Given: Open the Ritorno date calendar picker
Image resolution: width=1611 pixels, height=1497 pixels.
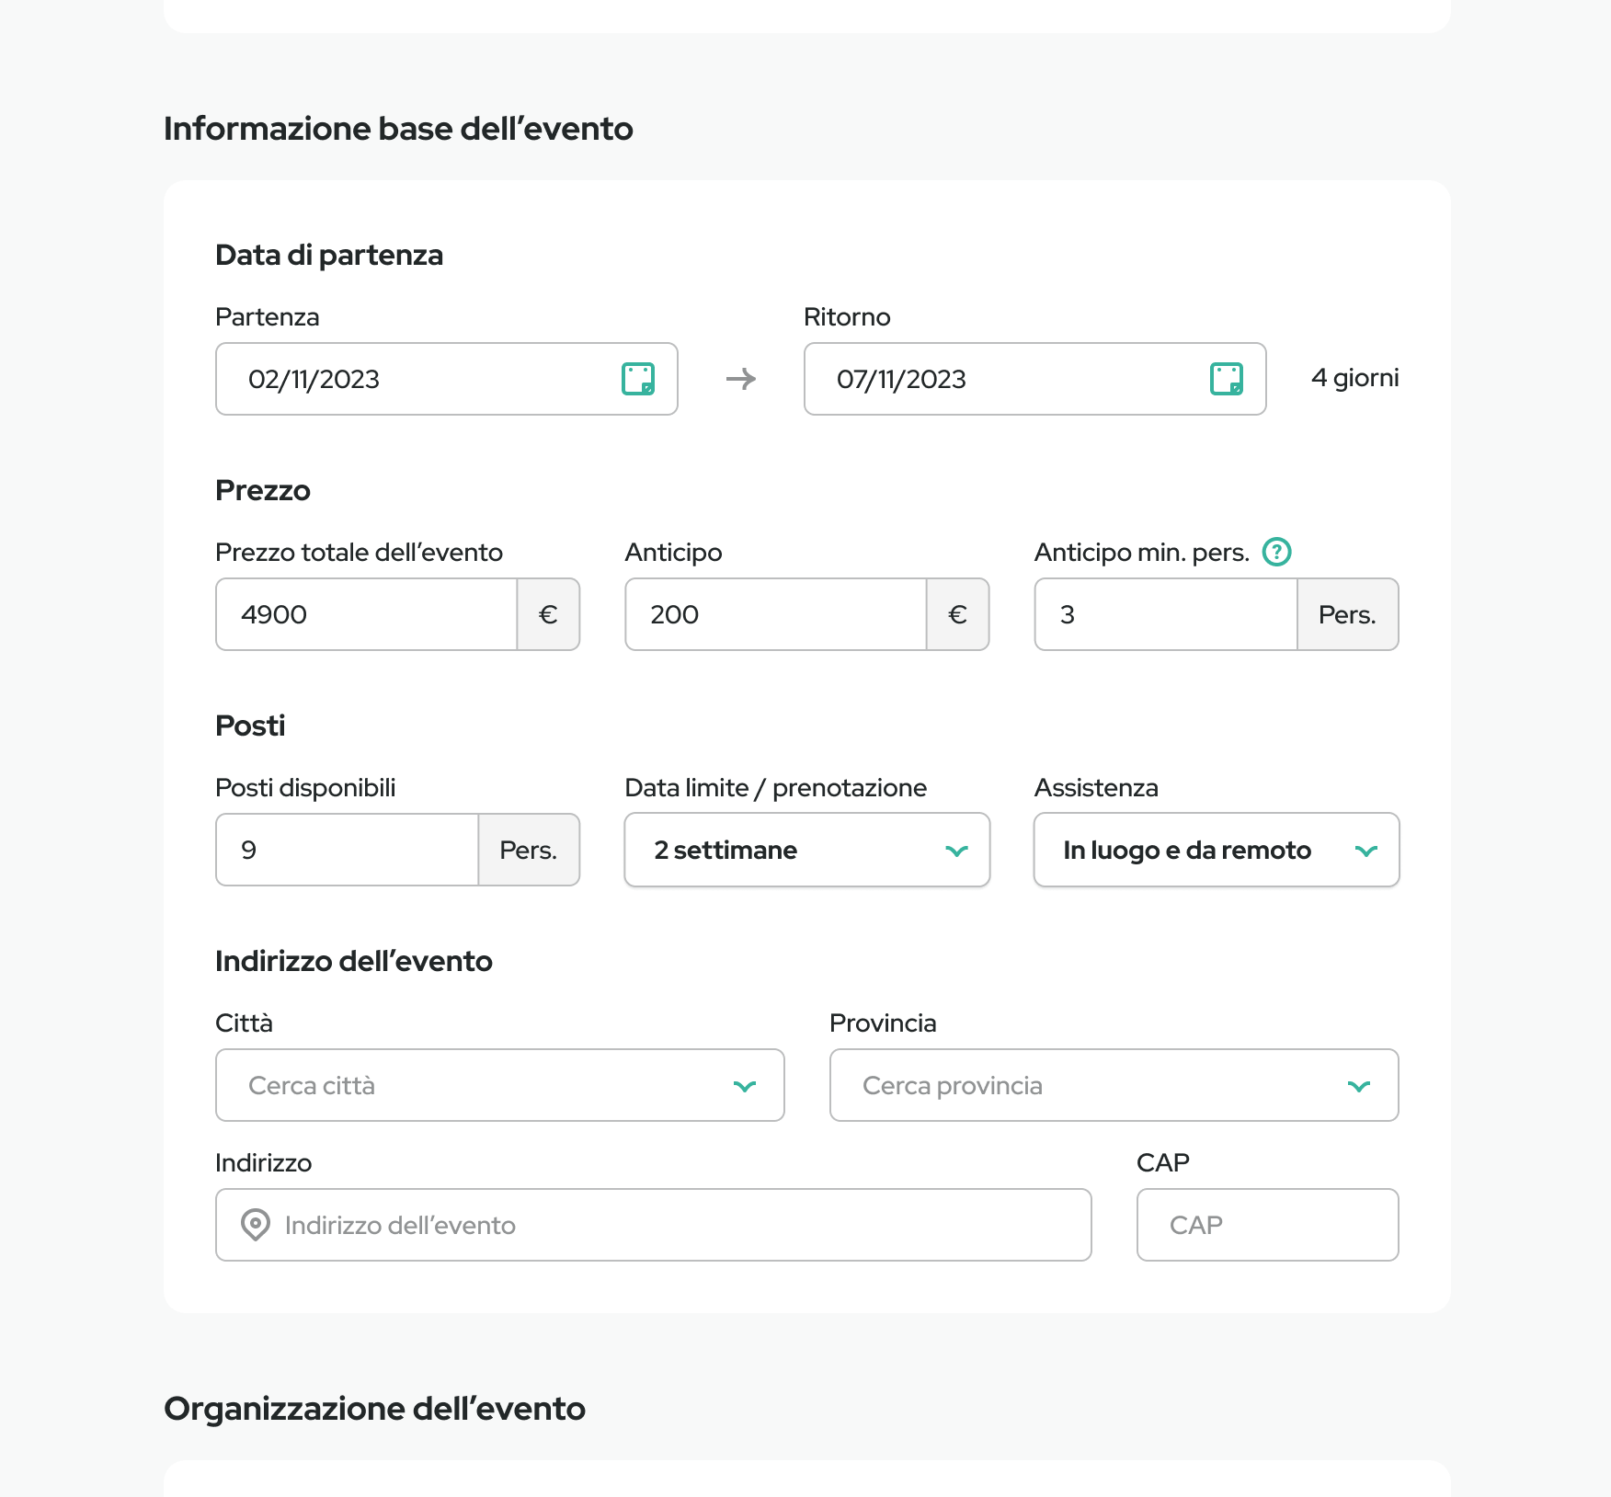Looking at the screenshot, I should tap(1226, 379).
